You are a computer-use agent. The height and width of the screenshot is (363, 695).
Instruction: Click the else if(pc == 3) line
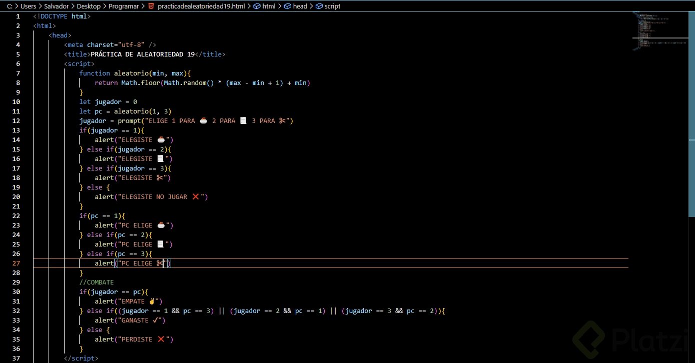[x=116, y=253]
